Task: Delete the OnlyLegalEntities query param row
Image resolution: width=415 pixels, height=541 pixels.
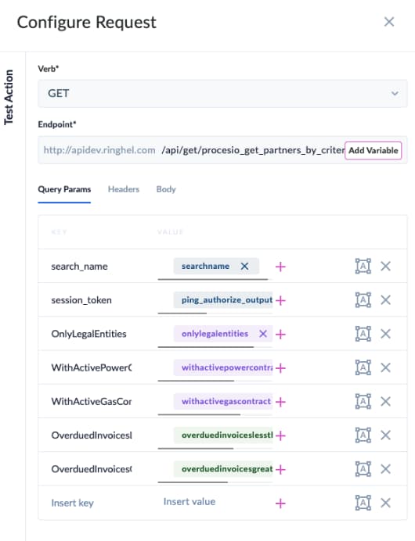Action: 385,334
